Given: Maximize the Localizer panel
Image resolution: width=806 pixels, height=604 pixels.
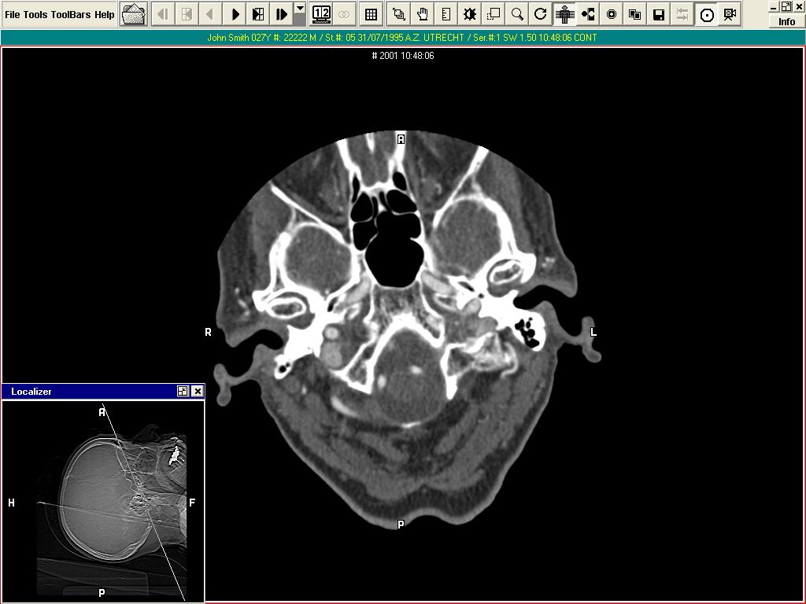Looking at the screenshot, I should 183,391.
